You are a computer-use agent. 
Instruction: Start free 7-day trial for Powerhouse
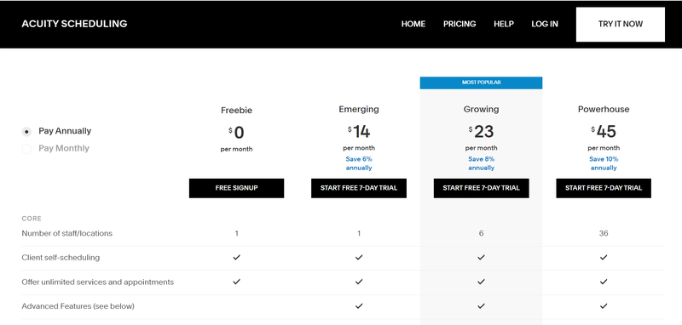(604, 188)
